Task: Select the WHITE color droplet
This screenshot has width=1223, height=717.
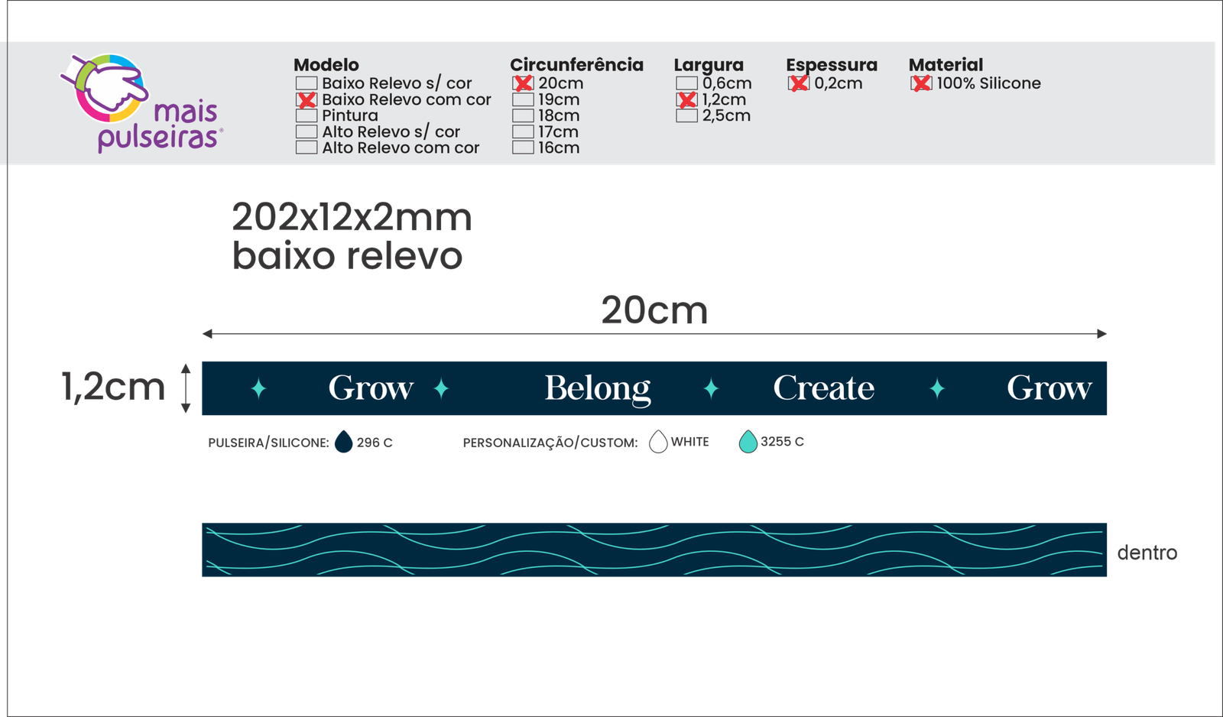Action: (658, 442)
